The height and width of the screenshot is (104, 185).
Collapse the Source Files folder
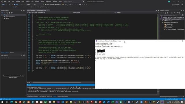tap(163, 28)
